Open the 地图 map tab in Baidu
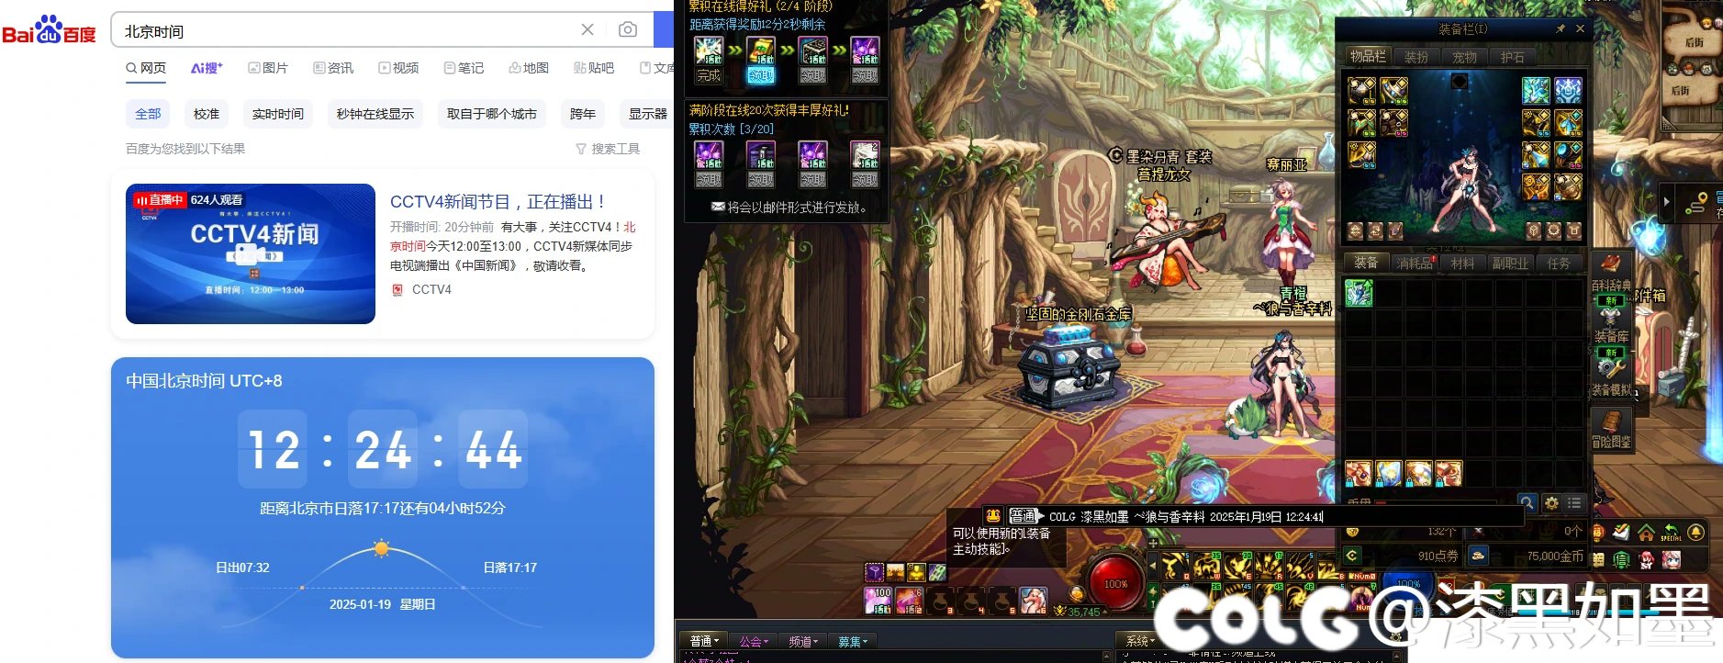1723x663 pixels. click(x=529, y=68)
